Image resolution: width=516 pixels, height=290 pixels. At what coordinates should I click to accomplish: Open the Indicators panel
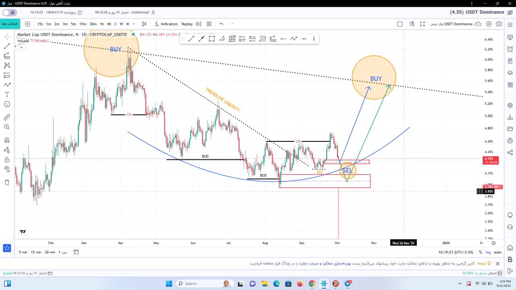pyautogui.click(x=166, y=24)
